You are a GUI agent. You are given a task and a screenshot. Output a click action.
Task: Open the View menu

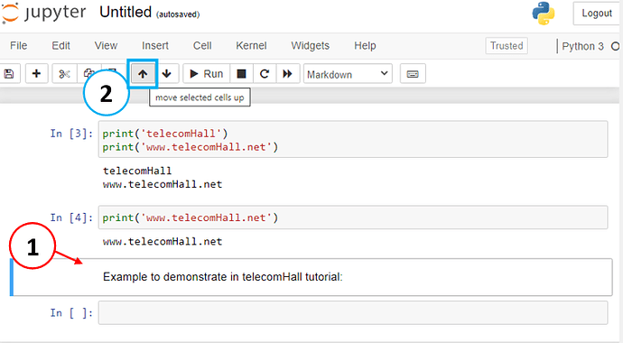coord(106,46)
